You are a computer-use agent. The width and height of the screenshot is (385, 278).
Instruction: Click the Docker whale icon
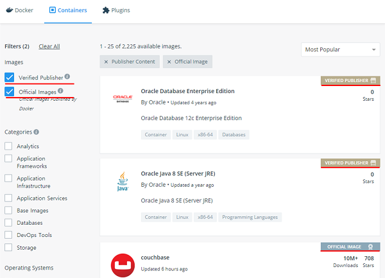10,10
